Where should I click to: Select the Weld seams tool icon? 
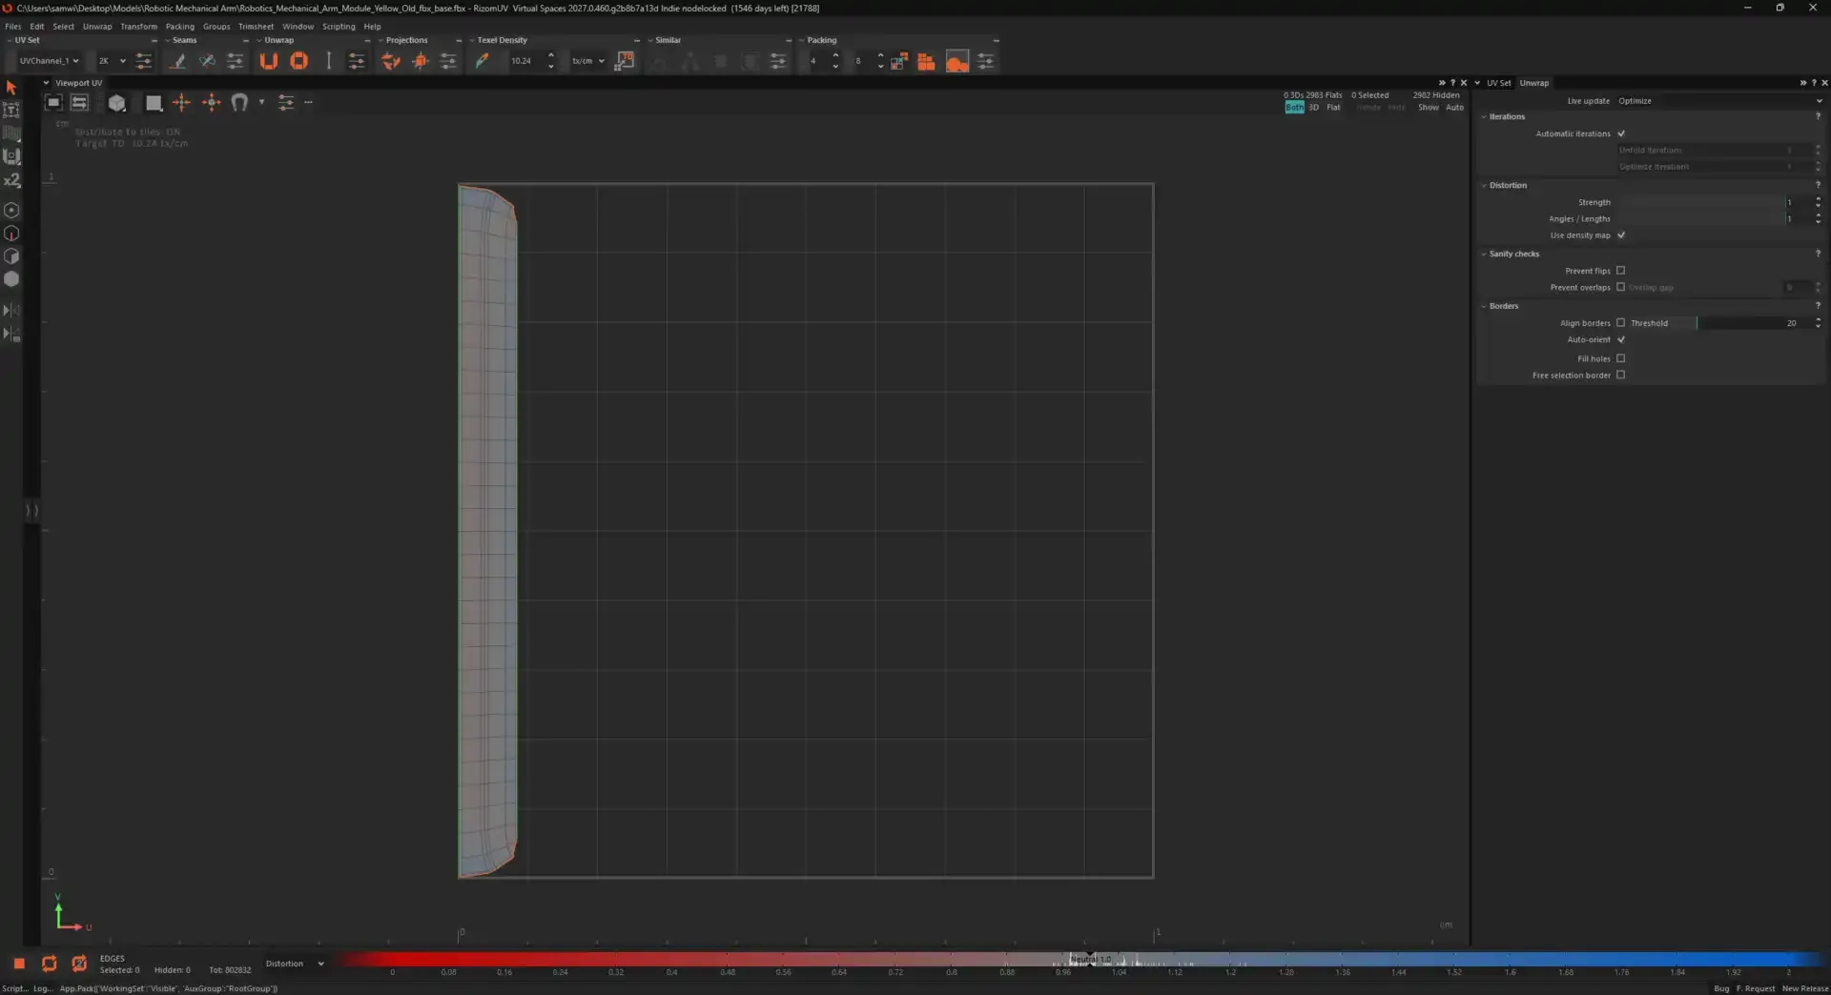(207, 61)
